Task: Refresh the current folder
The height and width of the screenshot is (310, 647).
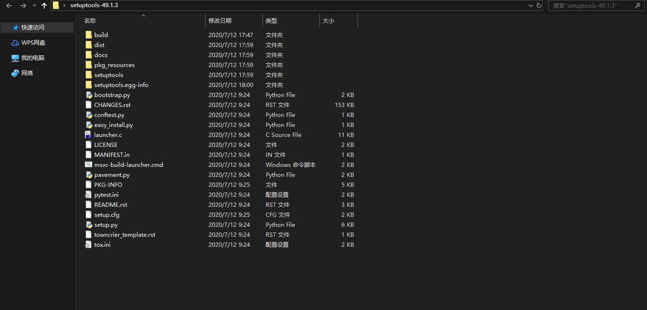Action: click(x=539, y=6)
